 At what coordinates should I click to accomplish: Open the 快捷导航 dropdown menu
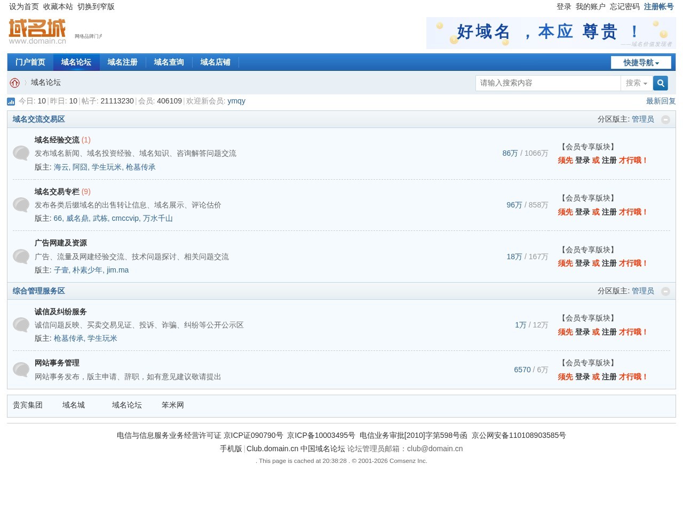pyautogui.click(x=641, y=62)
